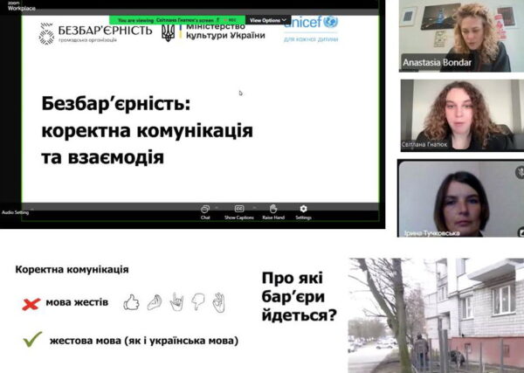Expand the small arrow beside Show Captions
This screenshot has width=524, height=373.
coord(254,208)
